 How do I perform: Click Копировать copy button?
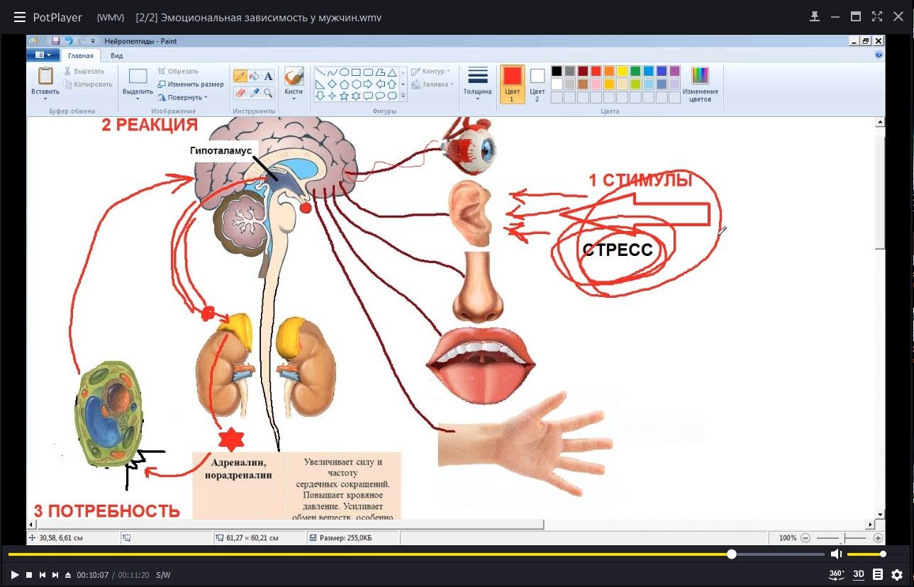click(x=87, y=84)
